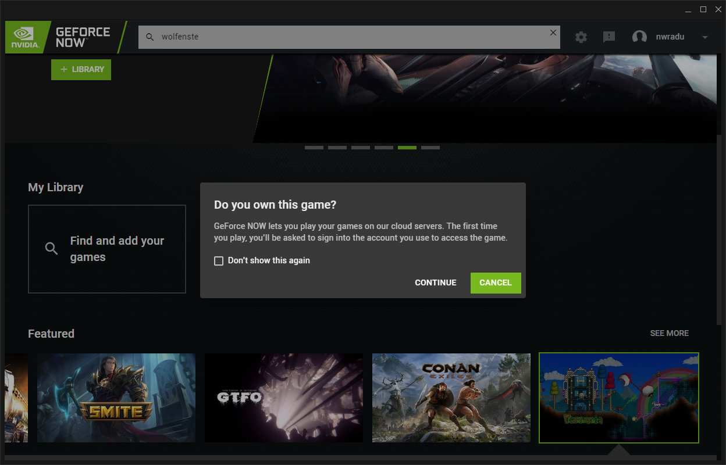The image size is (726, 465).
Task: Click the magnifier icon in search bar
Action: click(150, 37)
